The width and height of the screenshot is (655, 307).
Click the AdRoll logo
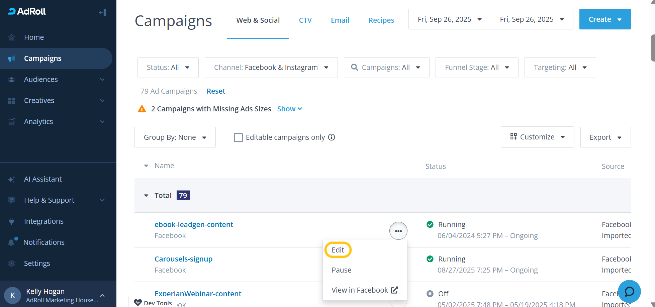point(27,11)
